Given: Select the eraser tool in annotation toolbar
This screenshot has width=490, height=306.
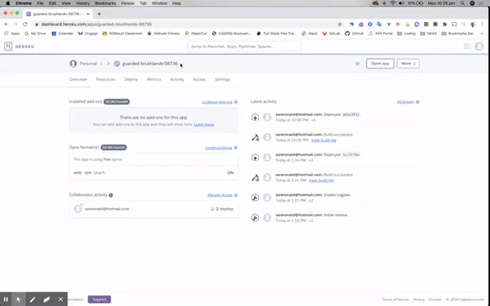Looking at the screenshot, I should pos(47,299).
